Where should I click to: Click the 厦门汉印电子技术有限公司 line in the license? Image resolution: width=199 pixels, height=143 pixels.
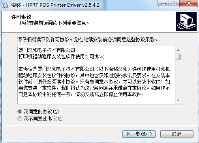click(47, 50)
